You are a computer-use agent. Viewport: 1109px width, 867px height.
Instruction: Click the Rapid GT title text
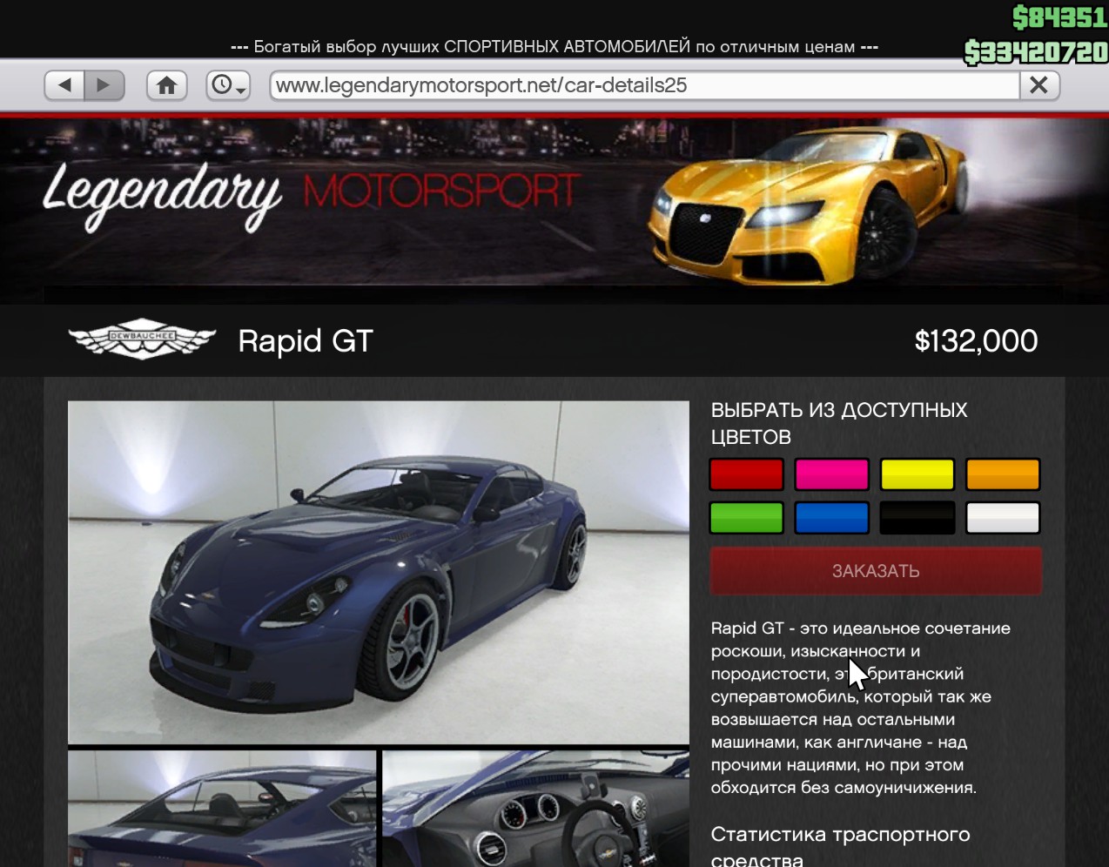coord(306,340)
